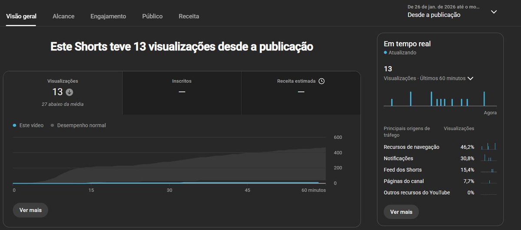Switch to the Alcance tab

coord(63,16)
